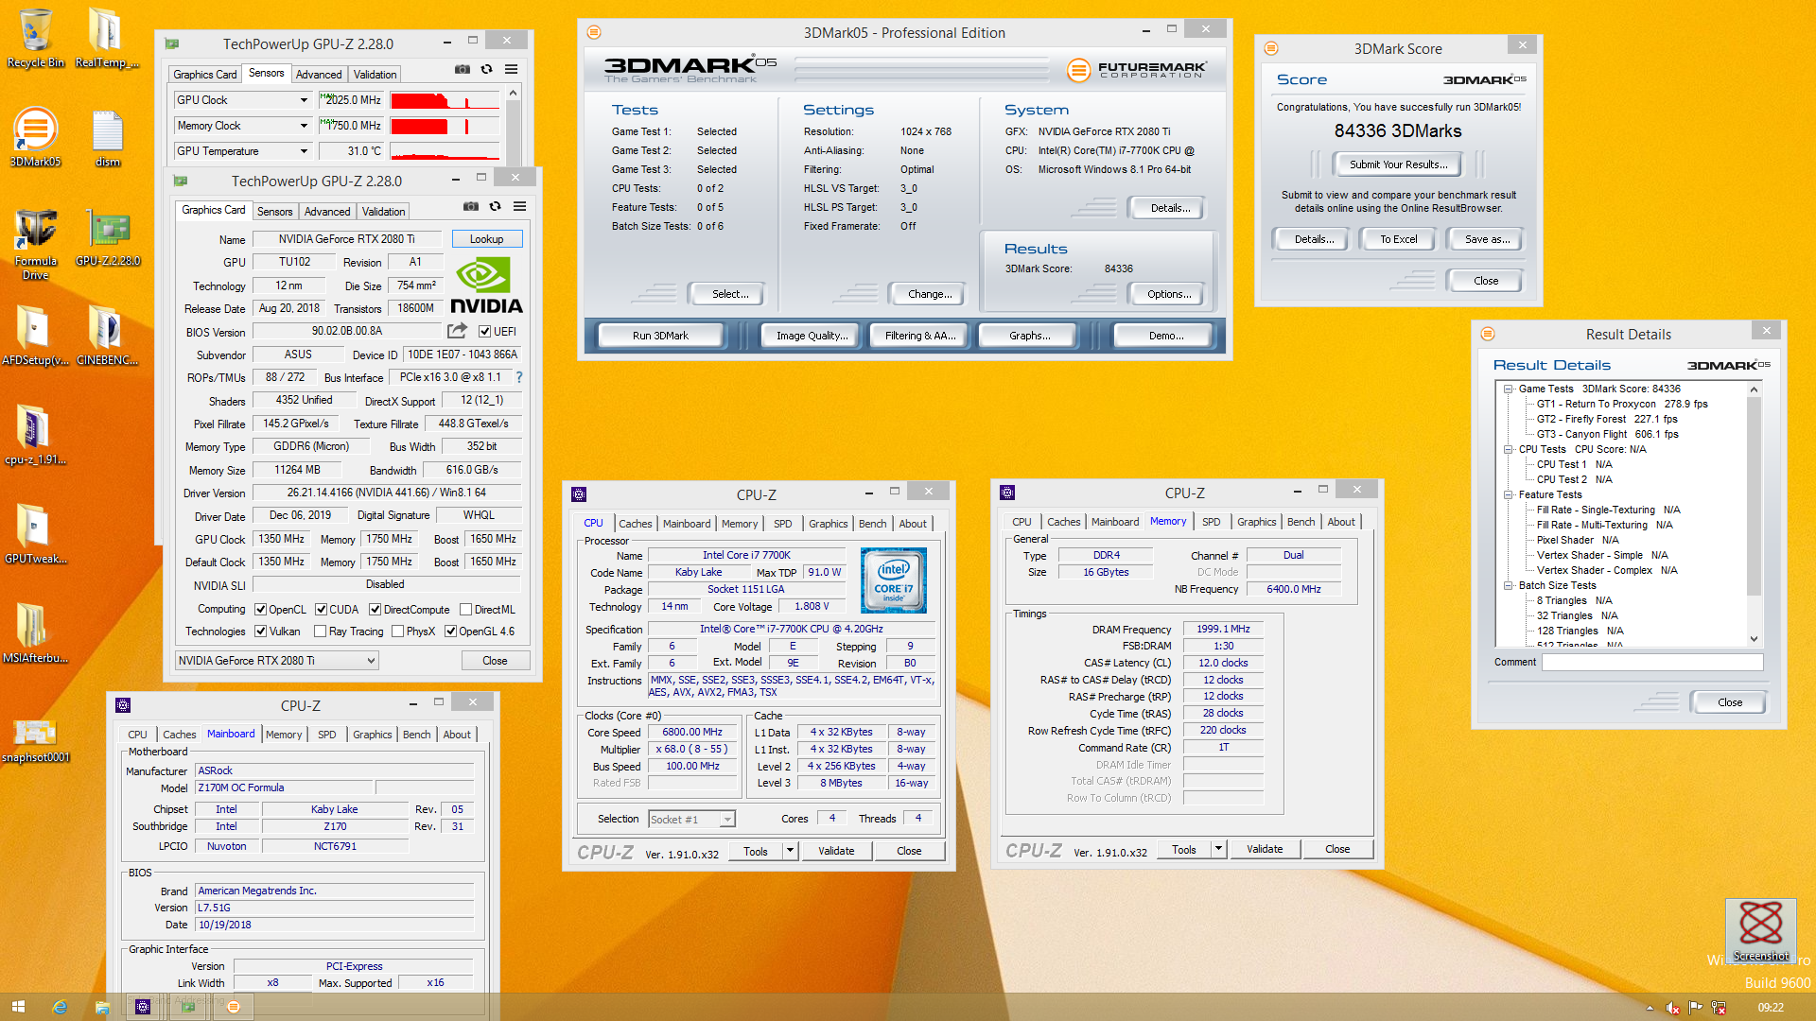The width and height of the screenshot is (1816, 1021).
Task: Collapse the Game Tests tree node
Action: pyautogui.click(x=1508, y=389)
